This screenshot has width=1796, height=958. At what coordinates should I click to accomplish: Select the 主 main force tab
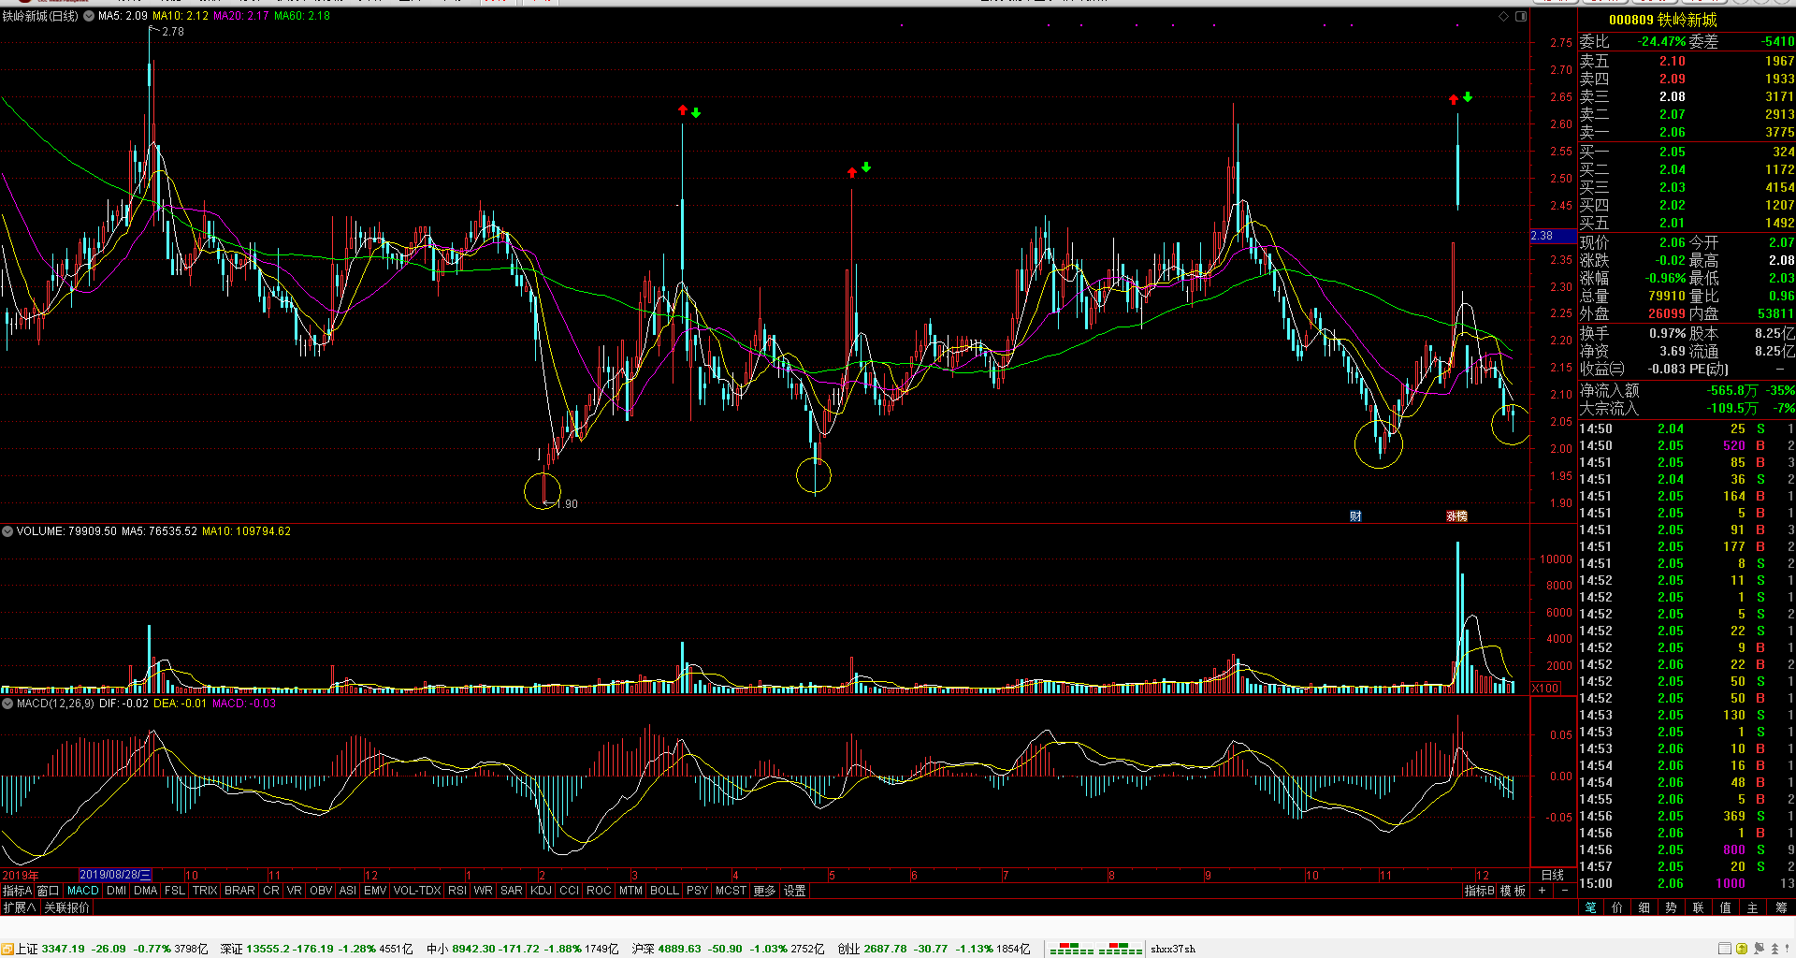tap(1752, 907)
